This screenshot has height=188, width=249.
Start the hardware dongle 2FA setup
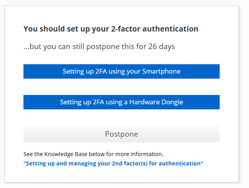pyautogui.click(x=121, y=102)
